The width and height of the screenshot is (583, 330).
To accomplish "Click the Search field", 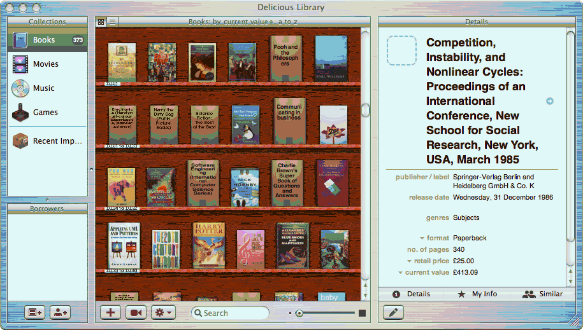I will 230,313.
